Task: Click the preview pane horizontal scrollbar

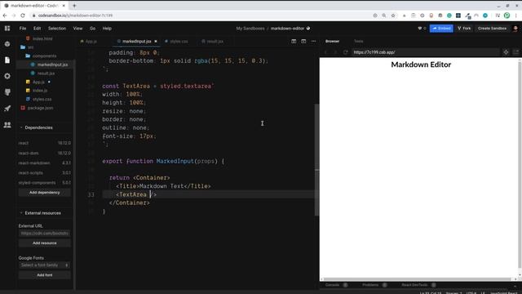Action: [x=416, y=279]
